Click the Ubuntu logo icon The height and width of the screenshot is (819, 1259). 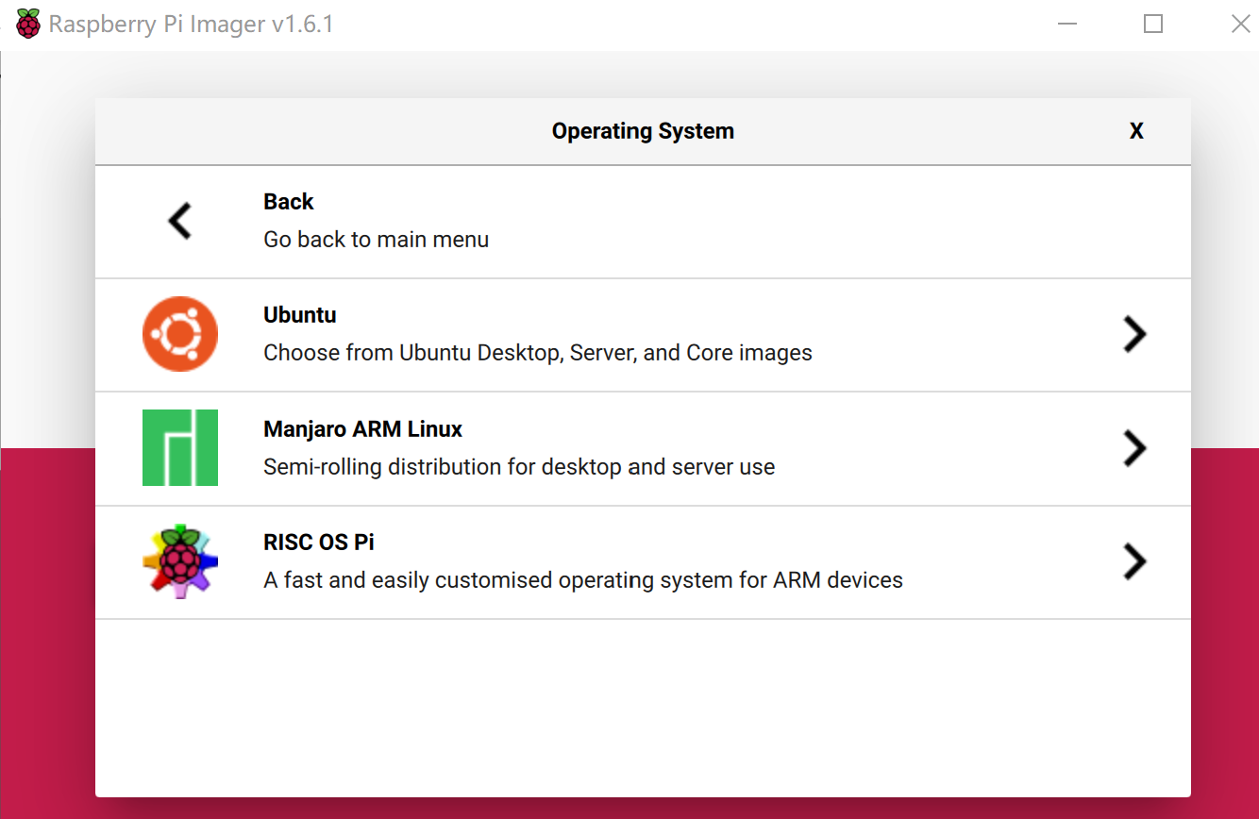click(x=180, y=334)
